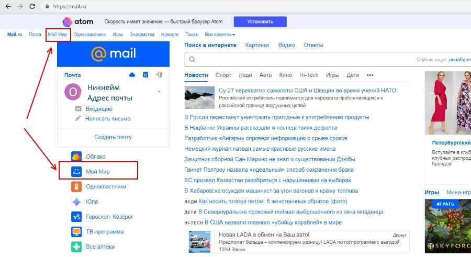Screen dimensions: 471x257
Task: Click the Su-27 news thumbnail image
Action: [199, 97]
